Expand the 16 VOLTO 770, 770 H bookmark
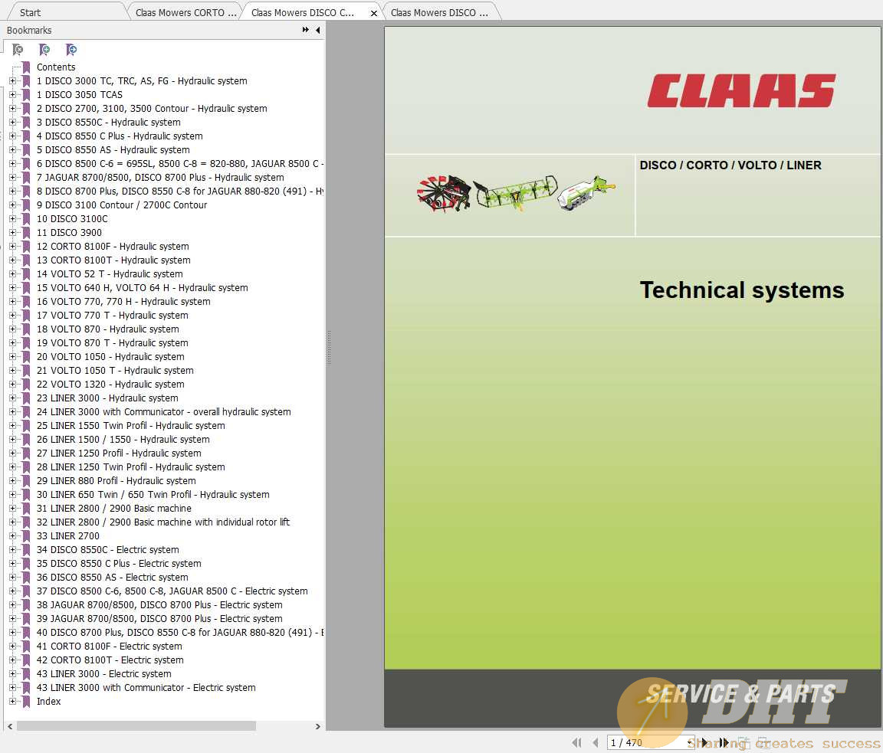The width and height of the screenshot is (883, 753). 12,302
